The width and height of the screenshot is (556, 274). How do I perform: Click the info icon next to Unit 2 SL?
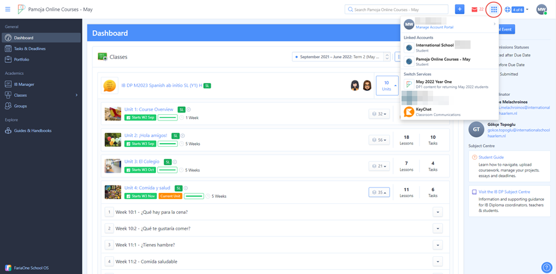point(183,136)
